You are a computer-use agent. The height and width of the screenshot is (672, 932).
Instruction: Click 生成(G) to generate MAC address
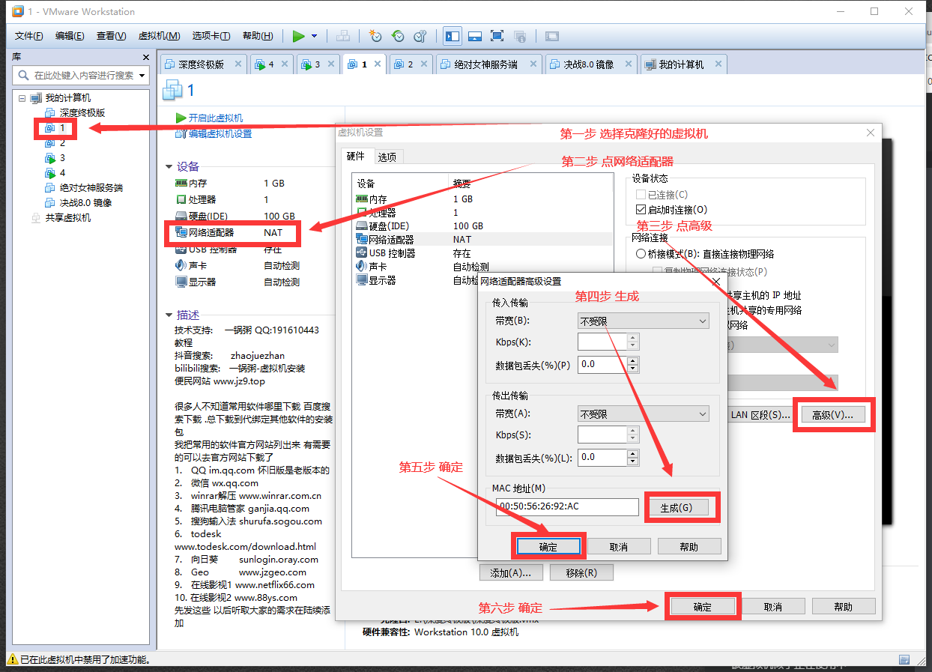click(676, 508)
